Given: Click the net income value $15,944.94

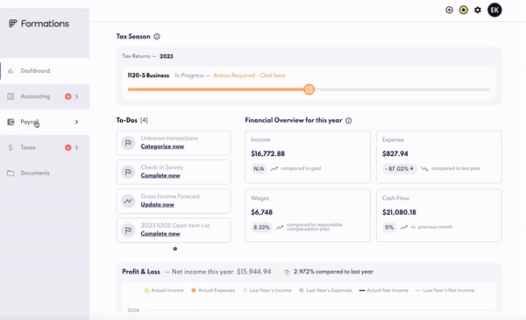Looking at the screenshot, I should point(254,272).
